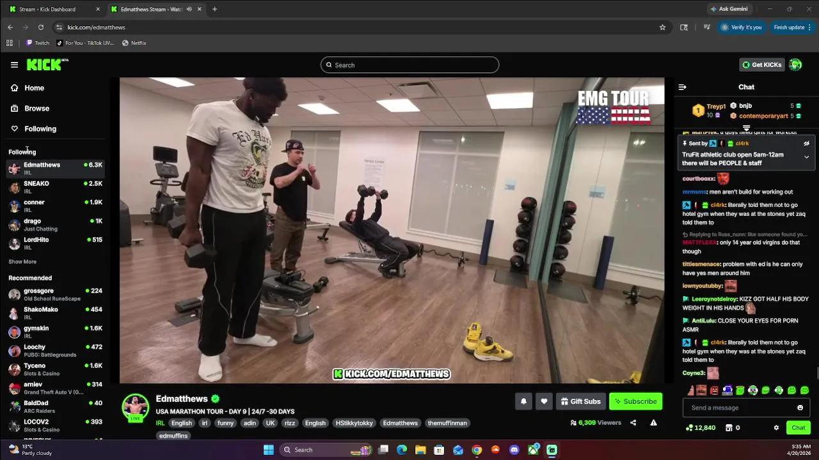This screenshot has width=819, height=460.
Task: Click the green Chat send button
Action: click(799, 427)
